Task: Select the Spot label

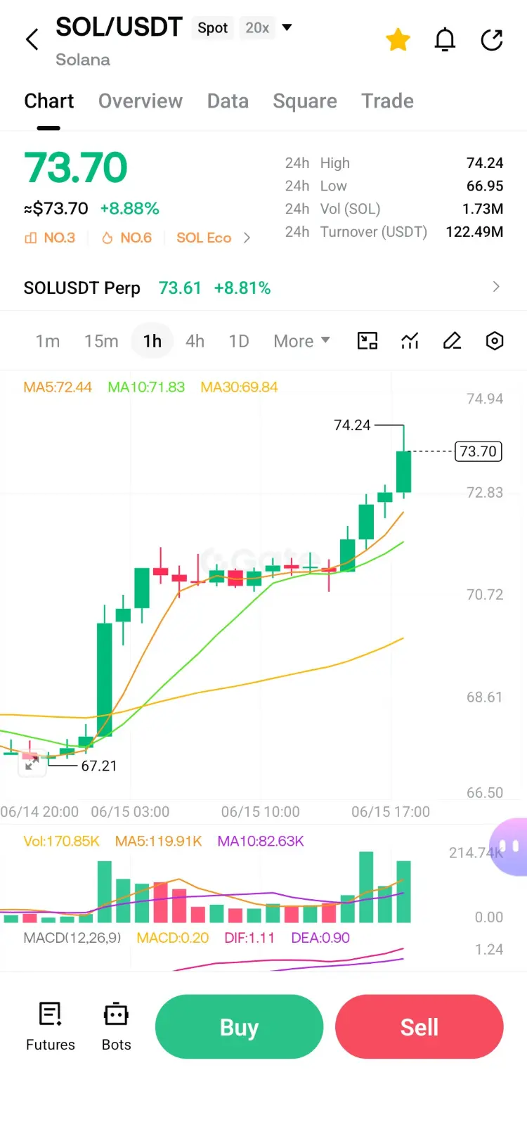Action: 212,28
